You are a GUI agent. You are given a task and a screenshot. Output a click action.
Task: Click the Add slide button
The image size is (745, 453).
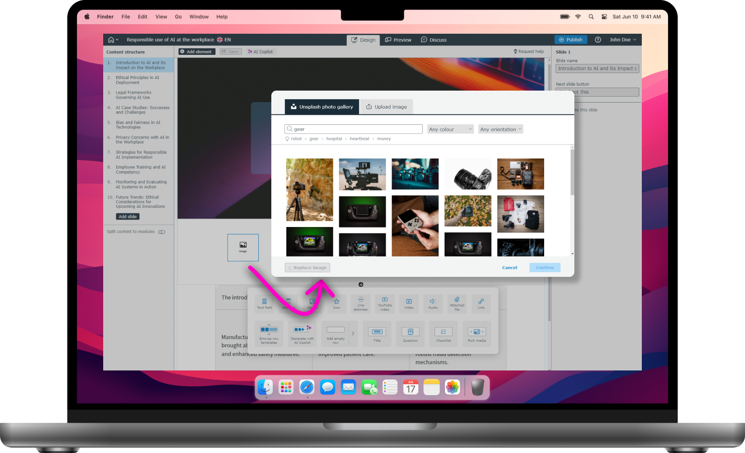[128, 216]
